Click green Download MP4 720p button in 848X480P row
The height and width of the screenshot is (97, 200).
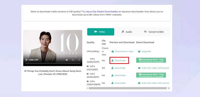pos(151,75)
